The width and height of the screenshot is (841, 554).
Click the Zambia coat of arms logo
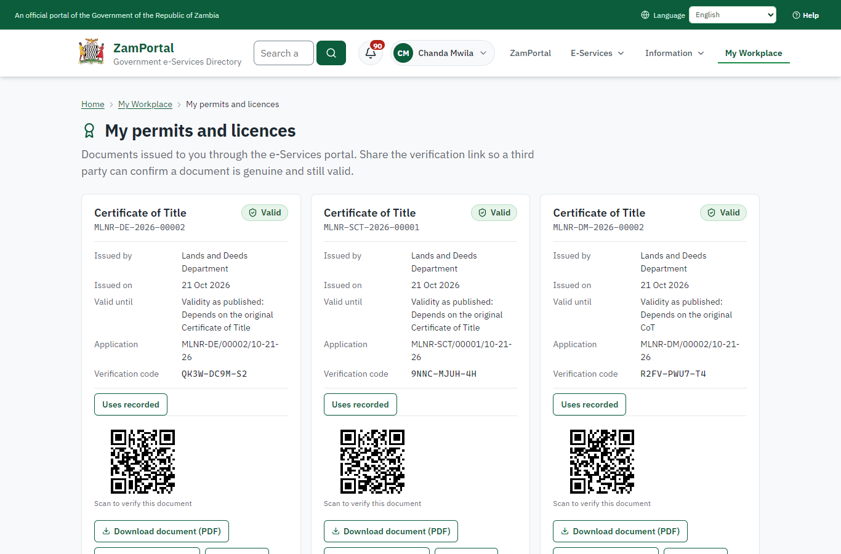(92, 52)
